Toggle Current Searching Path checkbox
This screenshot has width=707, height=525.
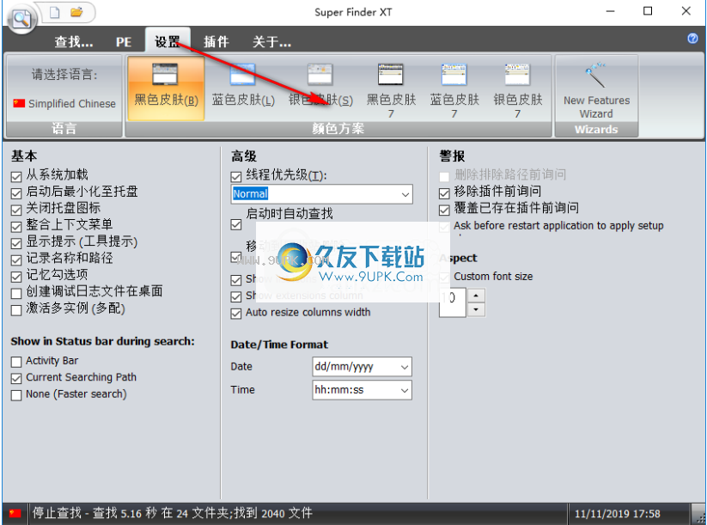16,378
